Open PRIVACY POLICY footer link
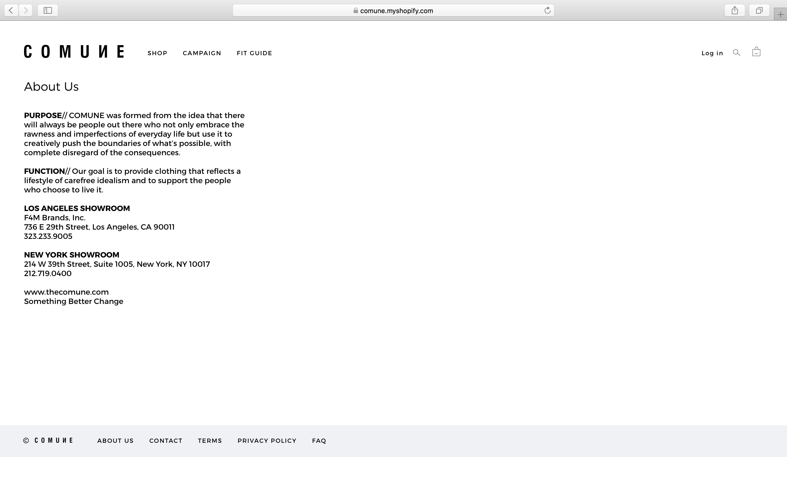The height and width of the screenshot is (492, 787). tap(267, 441)
